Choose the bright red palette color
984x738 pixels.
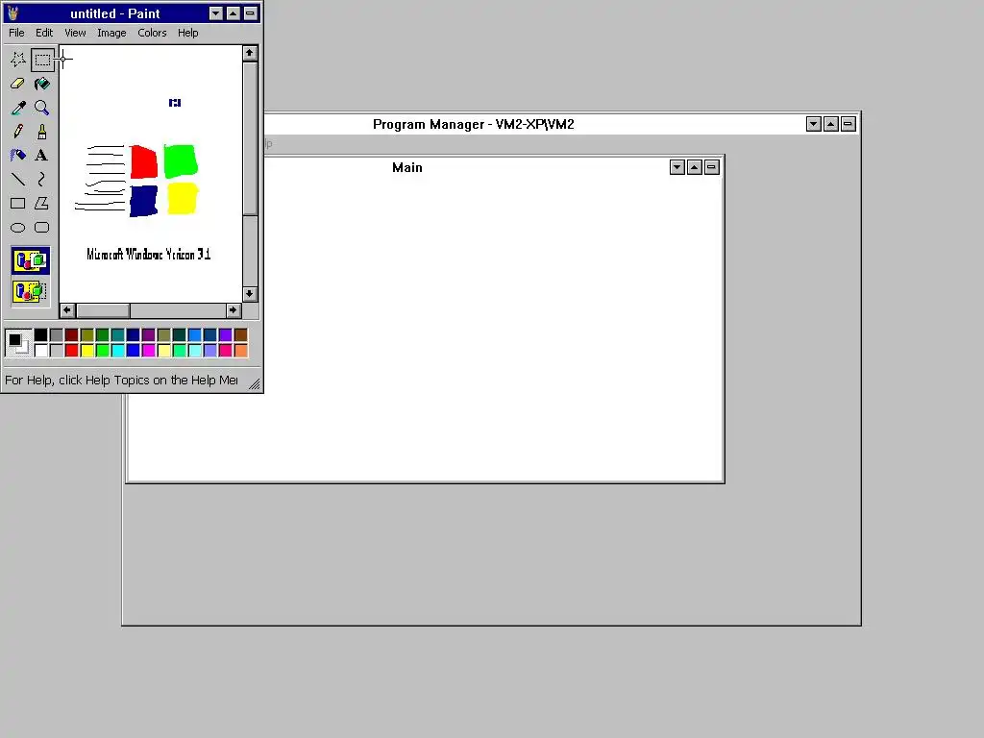coord(71,350)
